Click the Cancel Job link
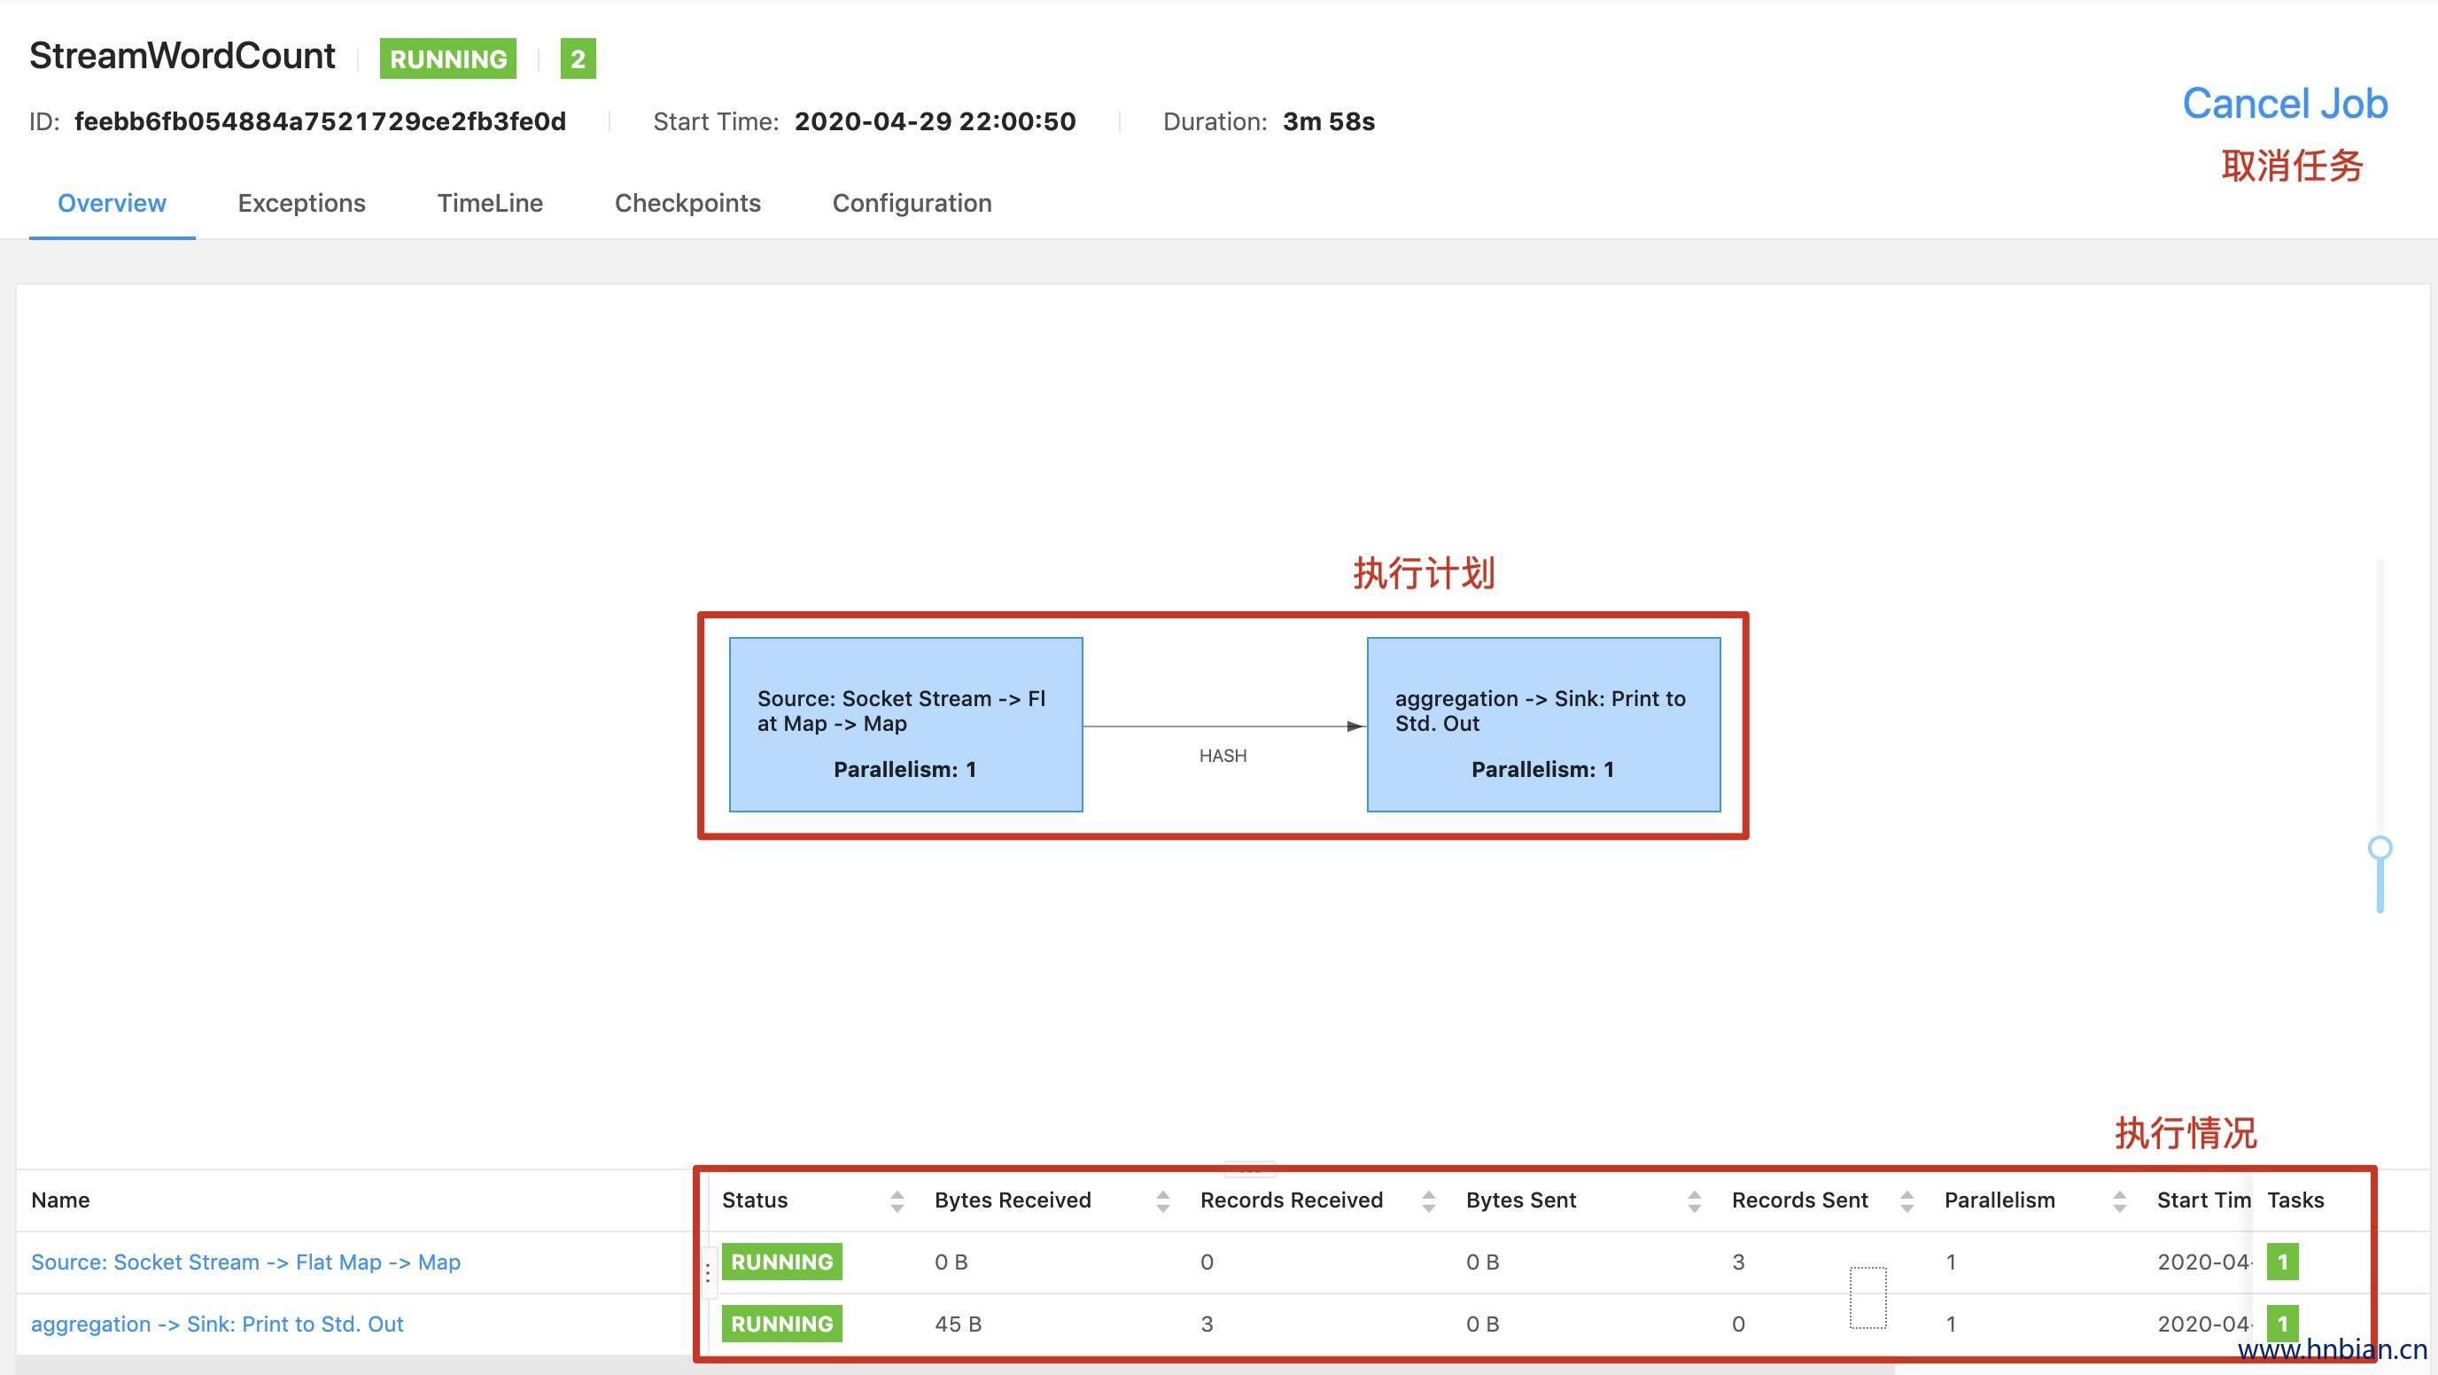Screen dimensions: 2438x1375 (2284, 103)
